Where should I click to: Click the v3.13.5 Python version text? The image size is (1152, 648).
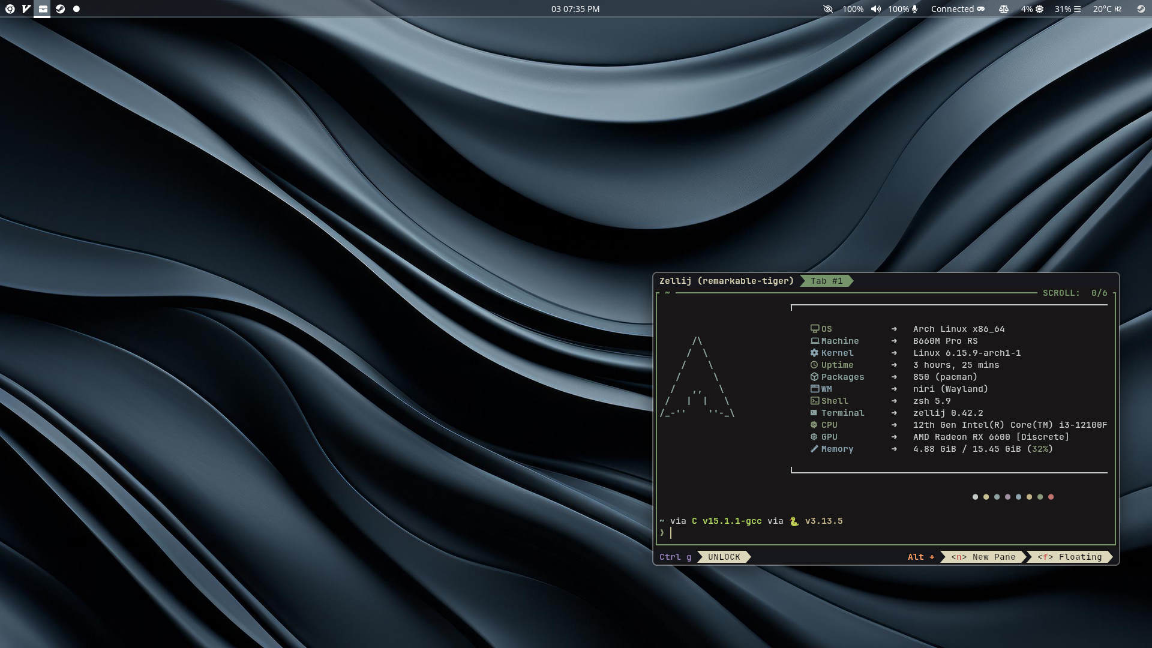point(824,521)
